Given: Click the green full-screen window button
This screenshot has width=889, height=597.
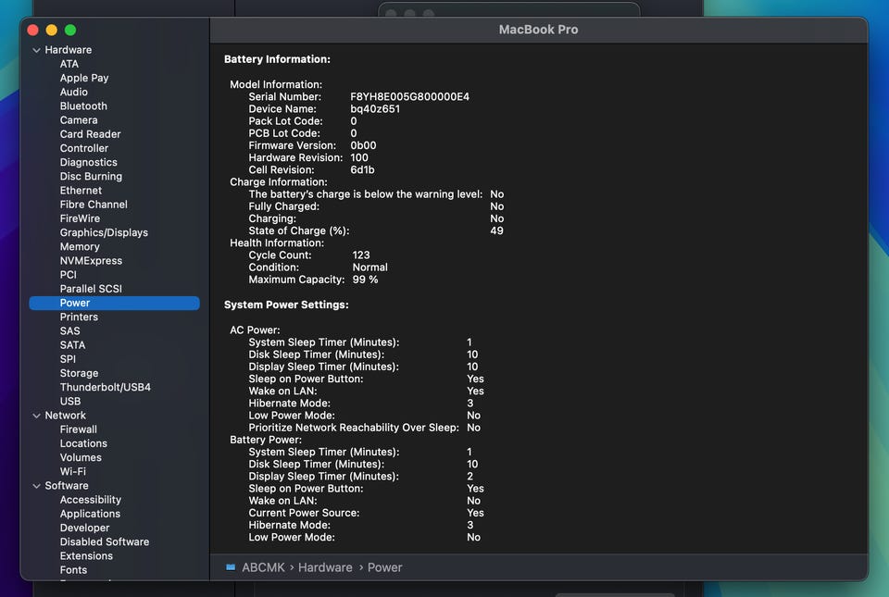Looking at the screenshot, I should (70, 31).
